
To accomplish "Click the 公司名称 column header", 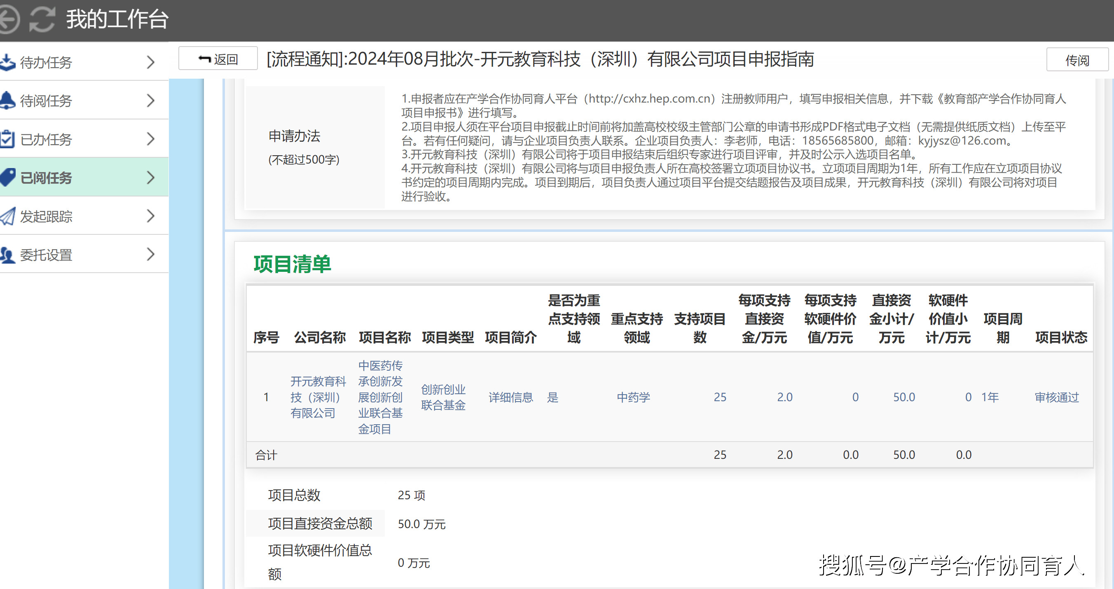I will click(320, 337).
